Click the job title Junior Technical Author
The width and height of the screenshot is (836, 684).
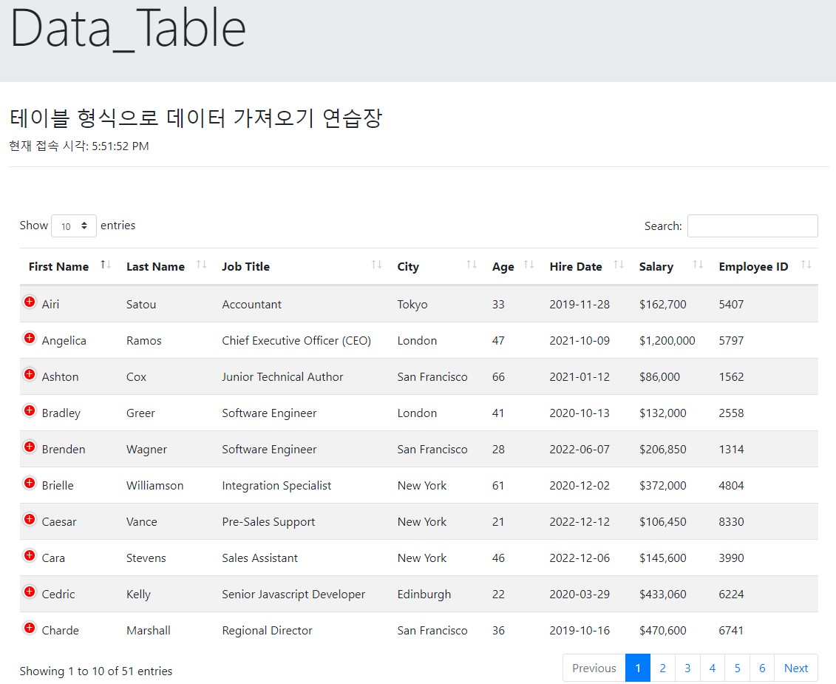[282, 376]
